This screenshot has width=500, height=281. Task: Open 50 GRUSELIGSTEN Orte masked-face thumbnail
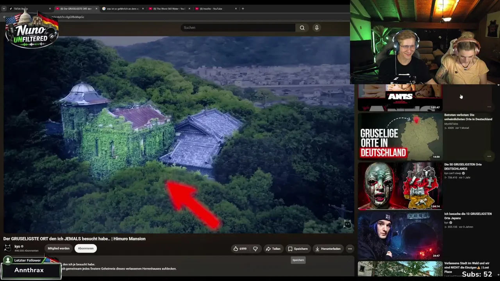tap(400, 186)
